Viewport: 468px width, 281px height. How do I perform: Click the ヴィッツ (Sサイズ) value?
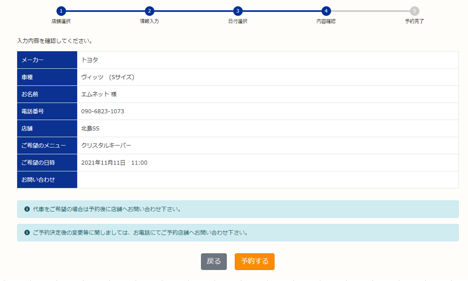point(108,77)
